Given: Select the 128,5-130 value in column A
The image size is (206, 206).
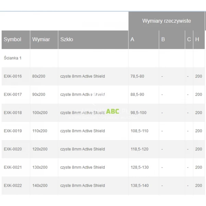Looking at the screenshot, I should coord(139,167).
